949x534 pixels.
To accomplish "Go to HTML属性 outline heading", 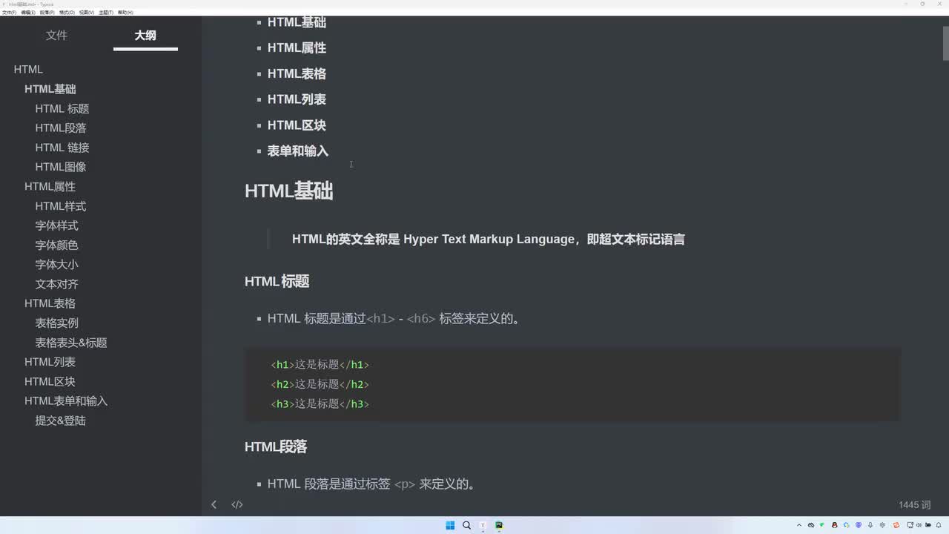I will pos(50,186).
